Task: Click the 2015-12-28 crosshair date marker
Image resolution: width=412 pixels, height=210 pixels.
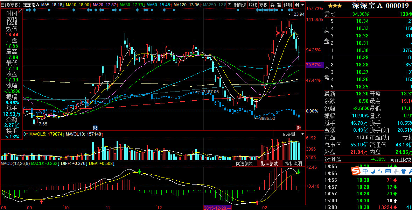Action: pos(217,208)
